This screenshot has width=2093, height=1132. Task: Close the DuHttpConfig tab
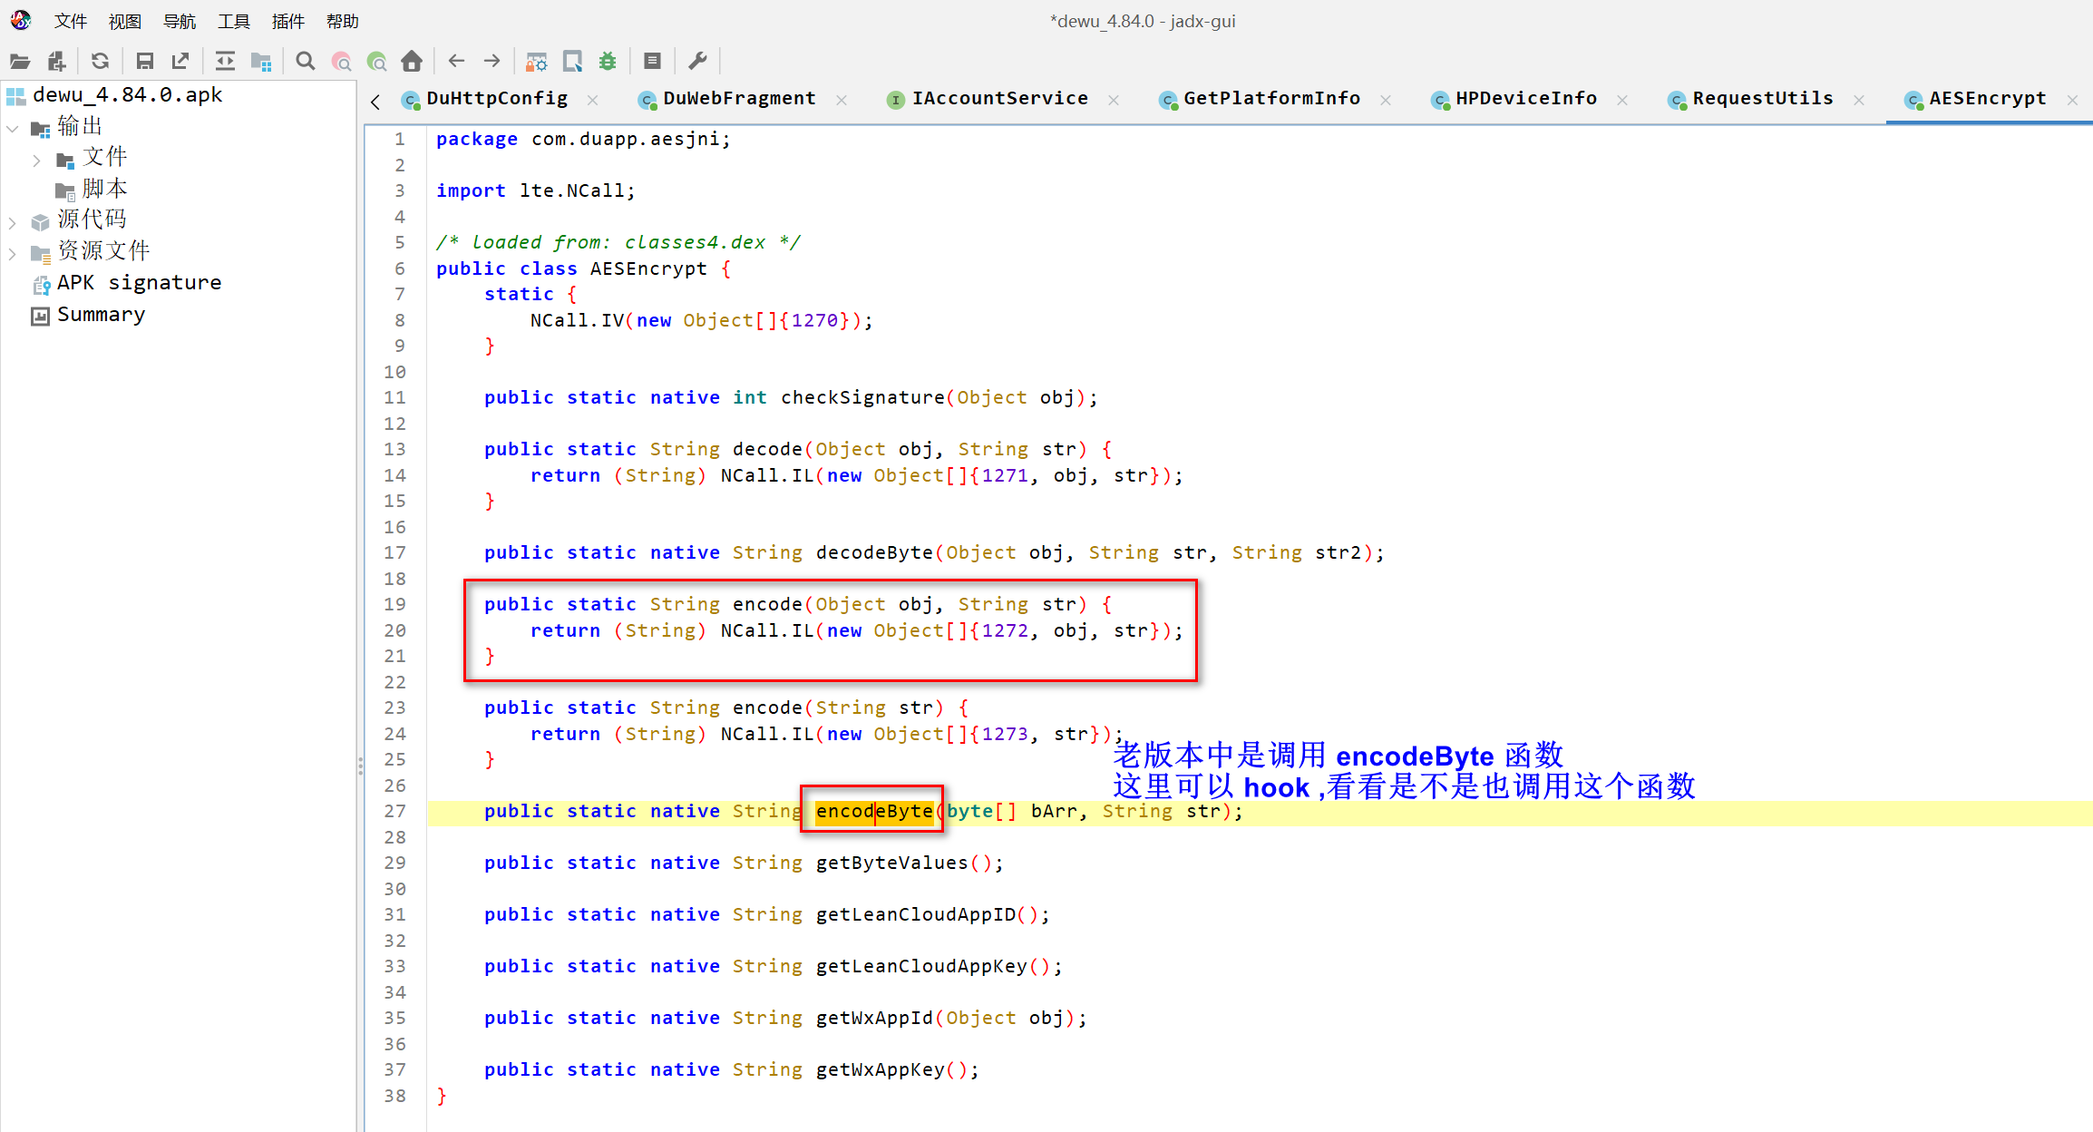click(x=593, y=100)
